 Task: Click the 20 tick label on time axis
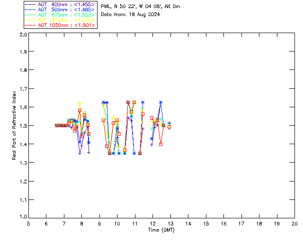click(x=294, y=224)
